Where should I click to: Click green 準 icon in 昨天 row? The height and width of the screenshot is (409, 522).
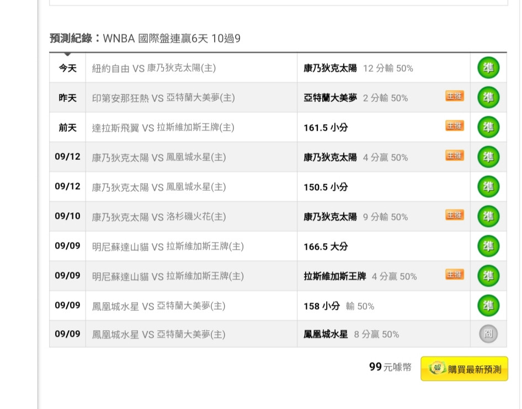point(488,98)
